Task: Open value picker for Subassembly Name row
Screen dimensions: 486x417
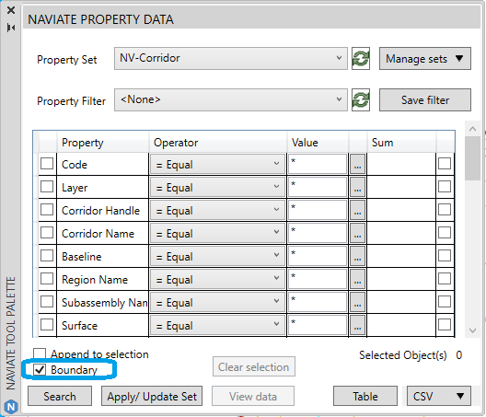Action: point(358,302)
